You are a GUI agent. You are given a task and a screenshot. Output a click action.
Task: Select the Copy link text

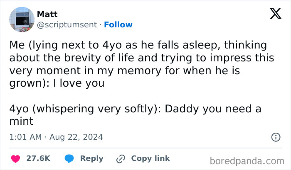(150, 158)
